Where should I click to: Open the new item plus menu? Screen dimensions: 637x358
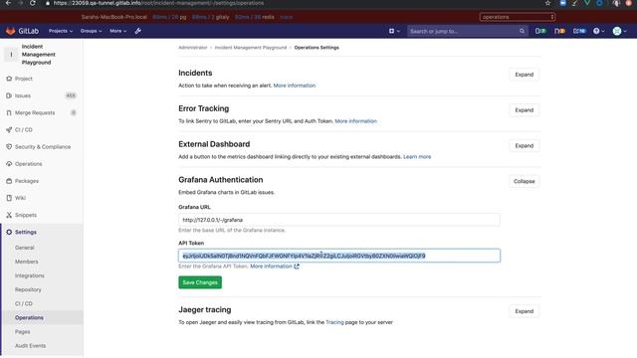pyautogui.click(x=394, y=31)
